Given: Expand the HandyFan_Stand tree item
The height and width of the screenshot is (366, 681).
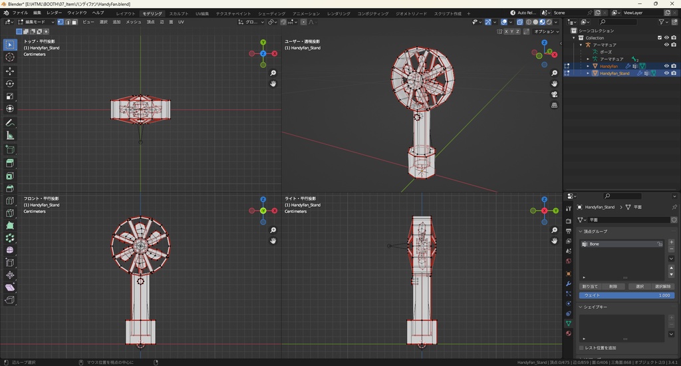Looking at the screenshot, I should point(588,73).
